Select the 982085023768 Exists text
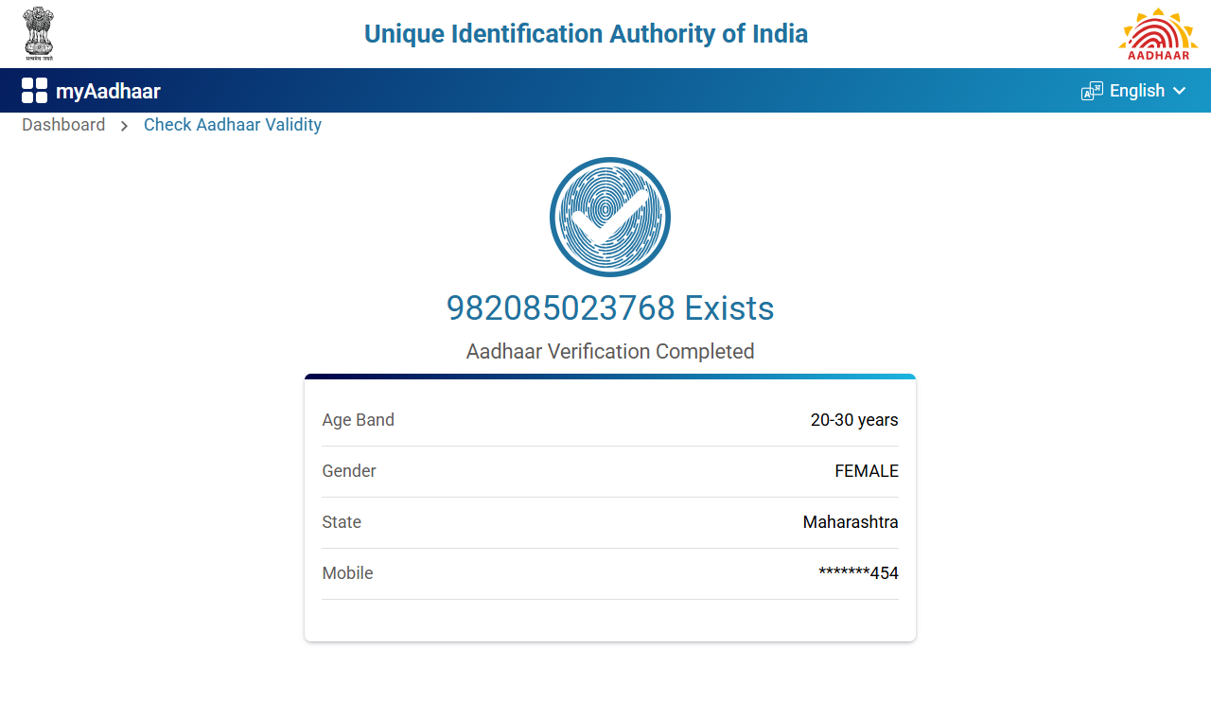The image size is (1211, 702). pyautogui.click(x=610, y=308)
